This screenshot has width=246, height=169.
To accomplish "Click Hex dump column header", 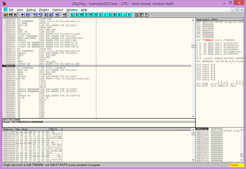I will [32, 129].
